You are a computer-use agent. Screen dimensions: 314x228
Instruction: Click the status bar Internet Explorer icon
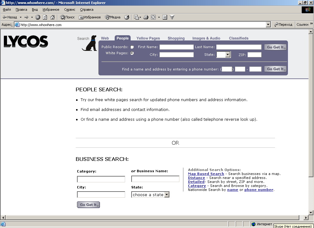(x=3, y=224)
